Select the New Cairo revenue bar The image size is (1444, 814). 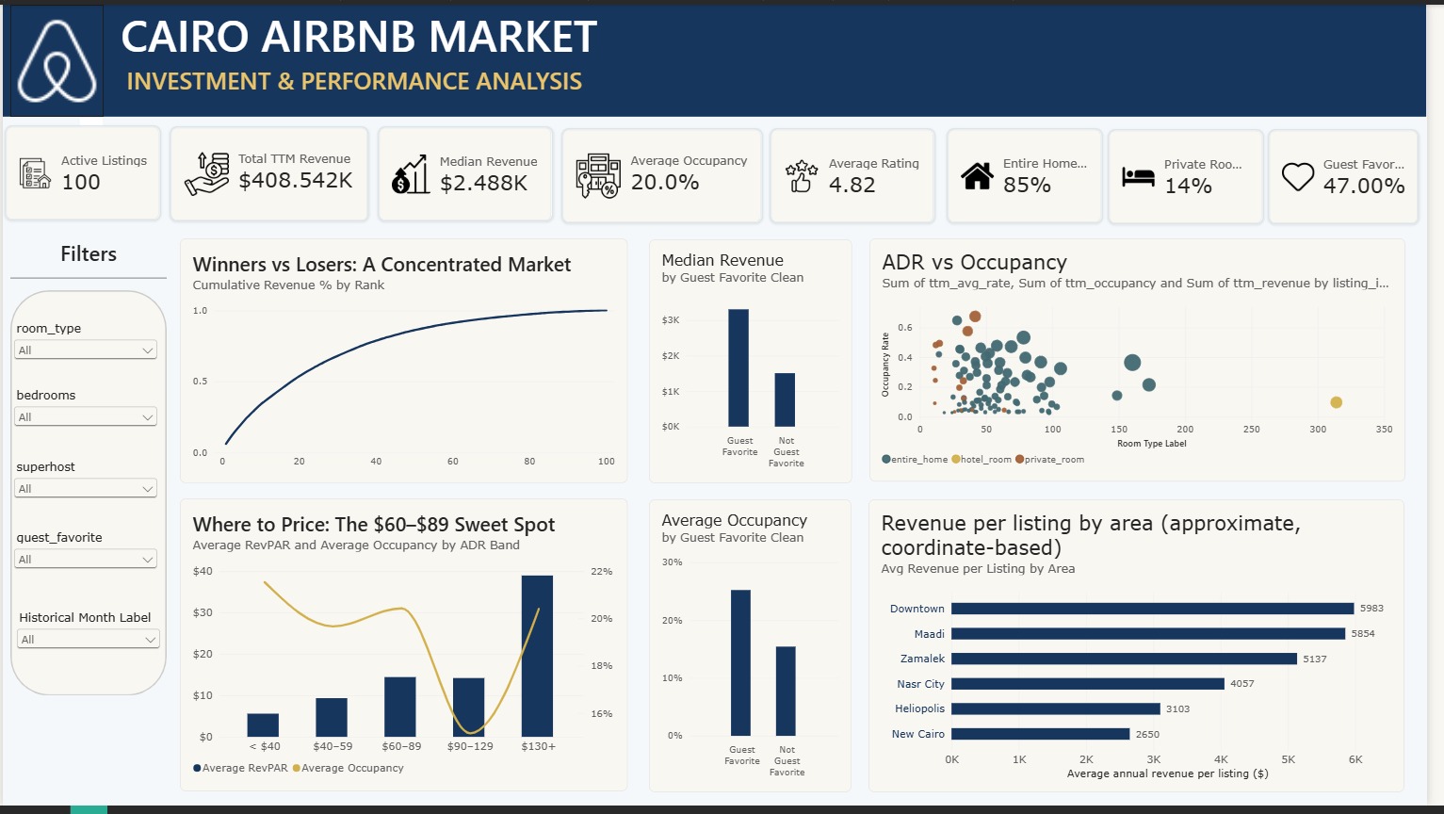tap(1040, 734)
